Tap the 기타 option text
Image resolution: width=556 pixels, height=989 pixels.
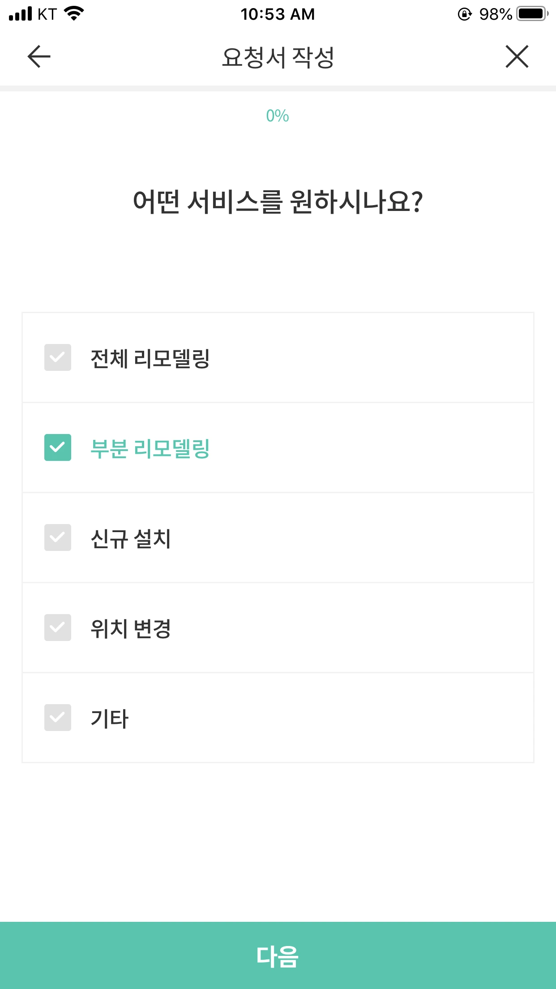[110, 718]
